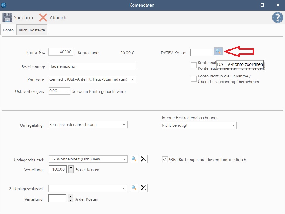Clear the first Umlageschlüssel with X icon
285x214 pixels.
(143, 159)
